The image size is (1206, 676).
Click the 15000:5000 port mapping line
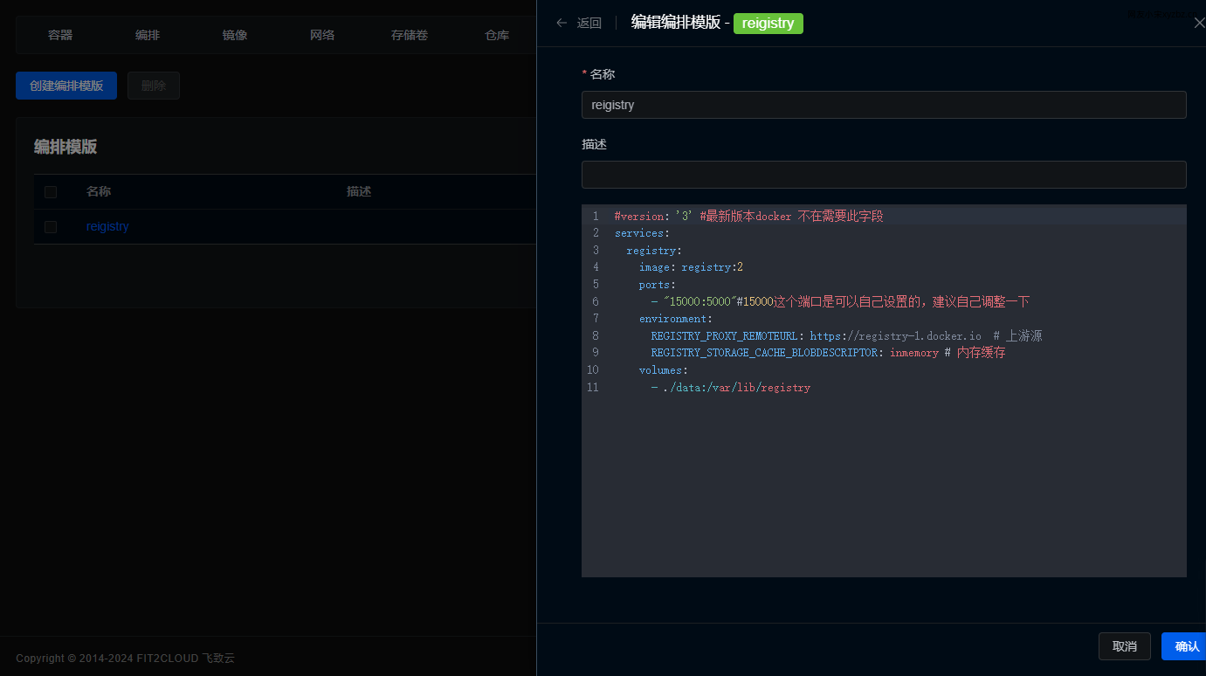pyautogui.click(x=699, y=302)
